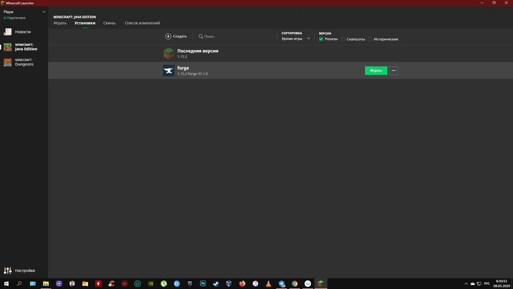Click the Создать plus icon

(x=168, y=36)
